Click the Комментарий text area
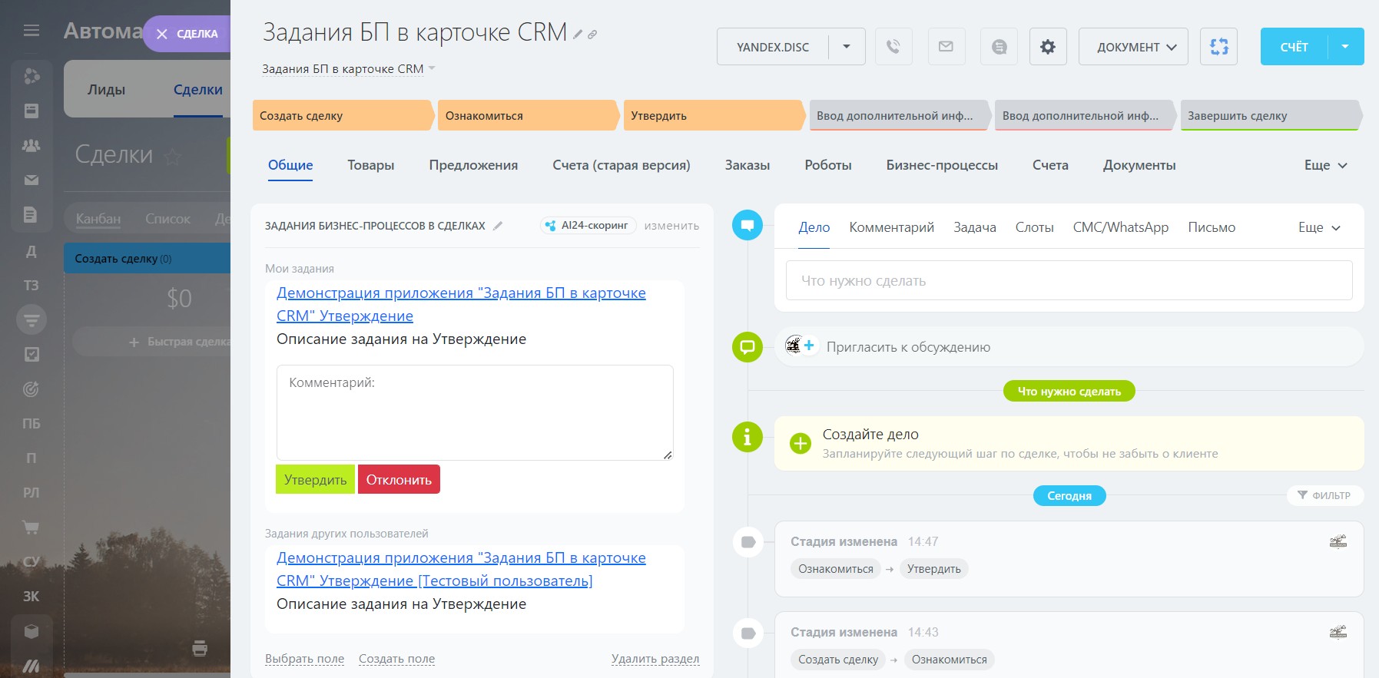 (x=474, y=412)
